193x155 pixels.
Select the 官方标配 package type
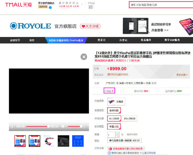pos(114,110)
